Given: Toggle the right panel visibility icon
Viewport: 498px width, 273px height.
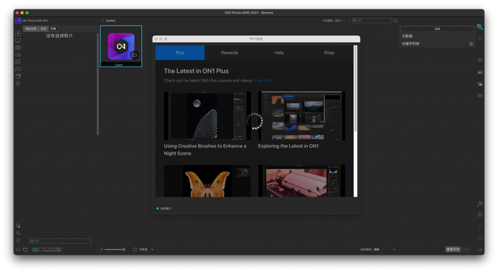Looking at the screenshot, I should (x=480, y=250).
